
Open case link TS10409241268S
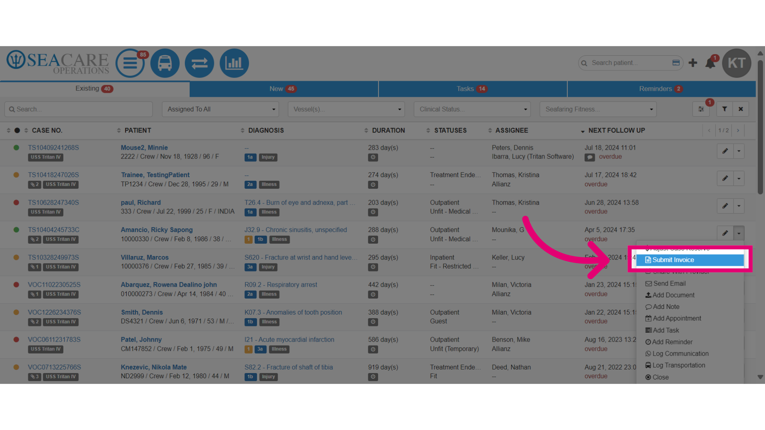click(53, 148)
